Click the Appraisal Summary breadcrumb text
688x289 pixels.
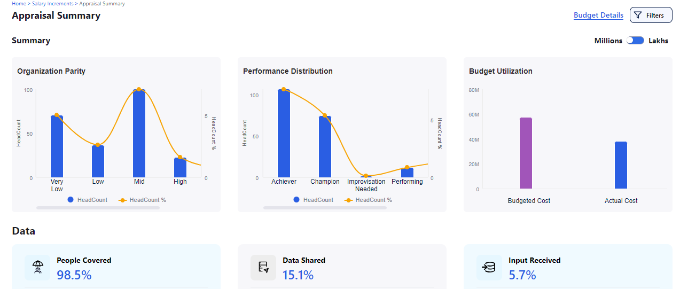point(102,4)
